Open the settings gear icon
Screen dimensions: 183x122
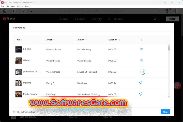coord(176,11)
